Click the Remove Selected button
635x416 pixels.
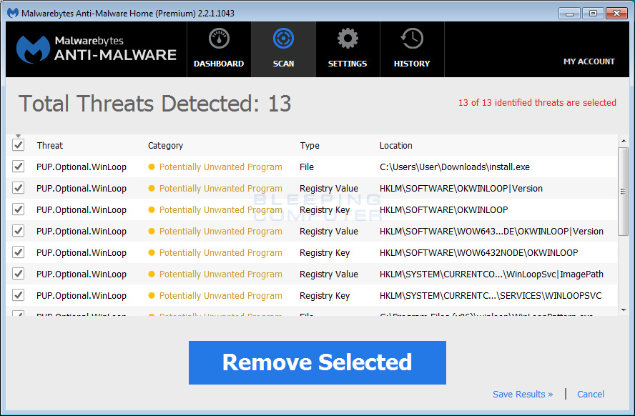point(317,362)
